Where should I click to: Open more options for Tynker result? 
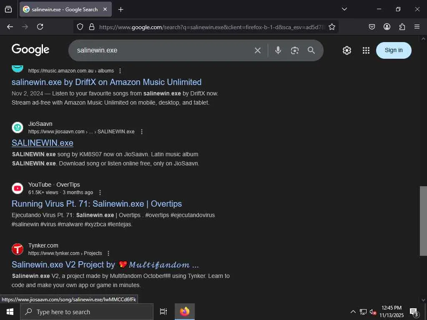(108, 253)
